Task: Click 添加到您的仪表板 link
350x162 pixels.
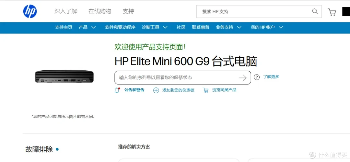Action: coord(178,90)
